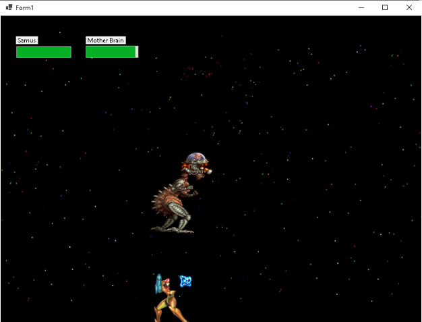
Task: Close the Form1 game window
Action: pyautogui.click(x=409, y=7)
